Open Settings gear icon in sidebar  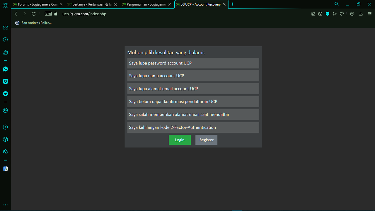5,152
